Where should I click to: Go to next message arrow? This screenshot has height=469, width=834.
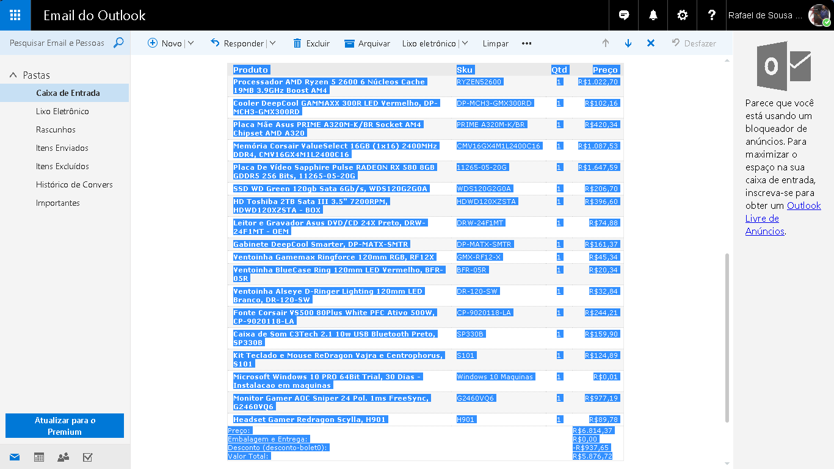(628, 43)
